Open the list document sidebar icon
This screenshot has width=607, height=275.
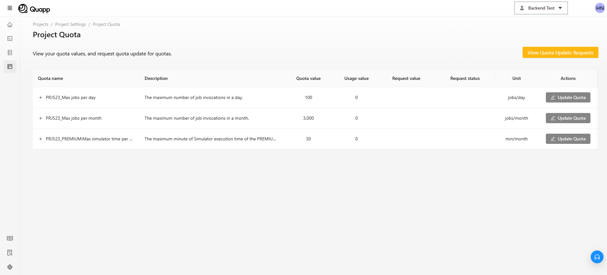pos(10,53)
